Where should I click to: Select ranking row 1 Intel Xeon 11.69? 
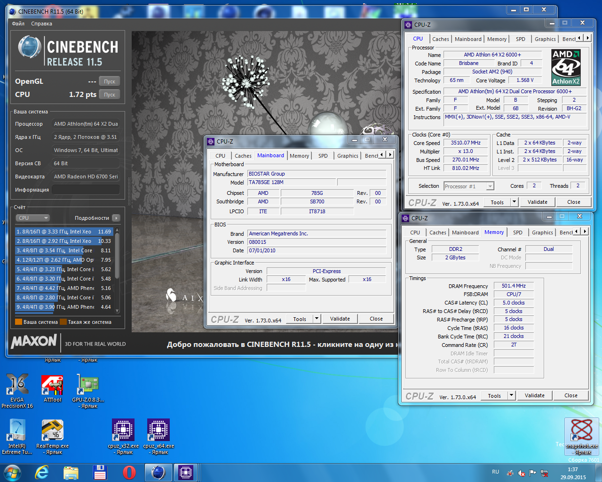[x=64, y=232]
